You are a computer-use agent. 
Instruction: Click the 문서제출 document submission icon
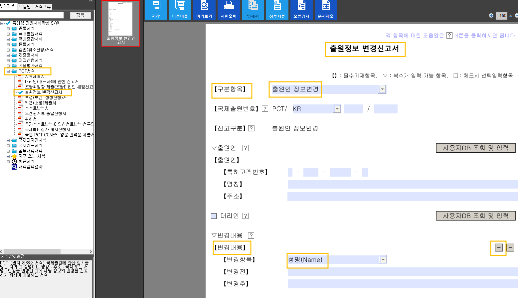tap(326, 10)
